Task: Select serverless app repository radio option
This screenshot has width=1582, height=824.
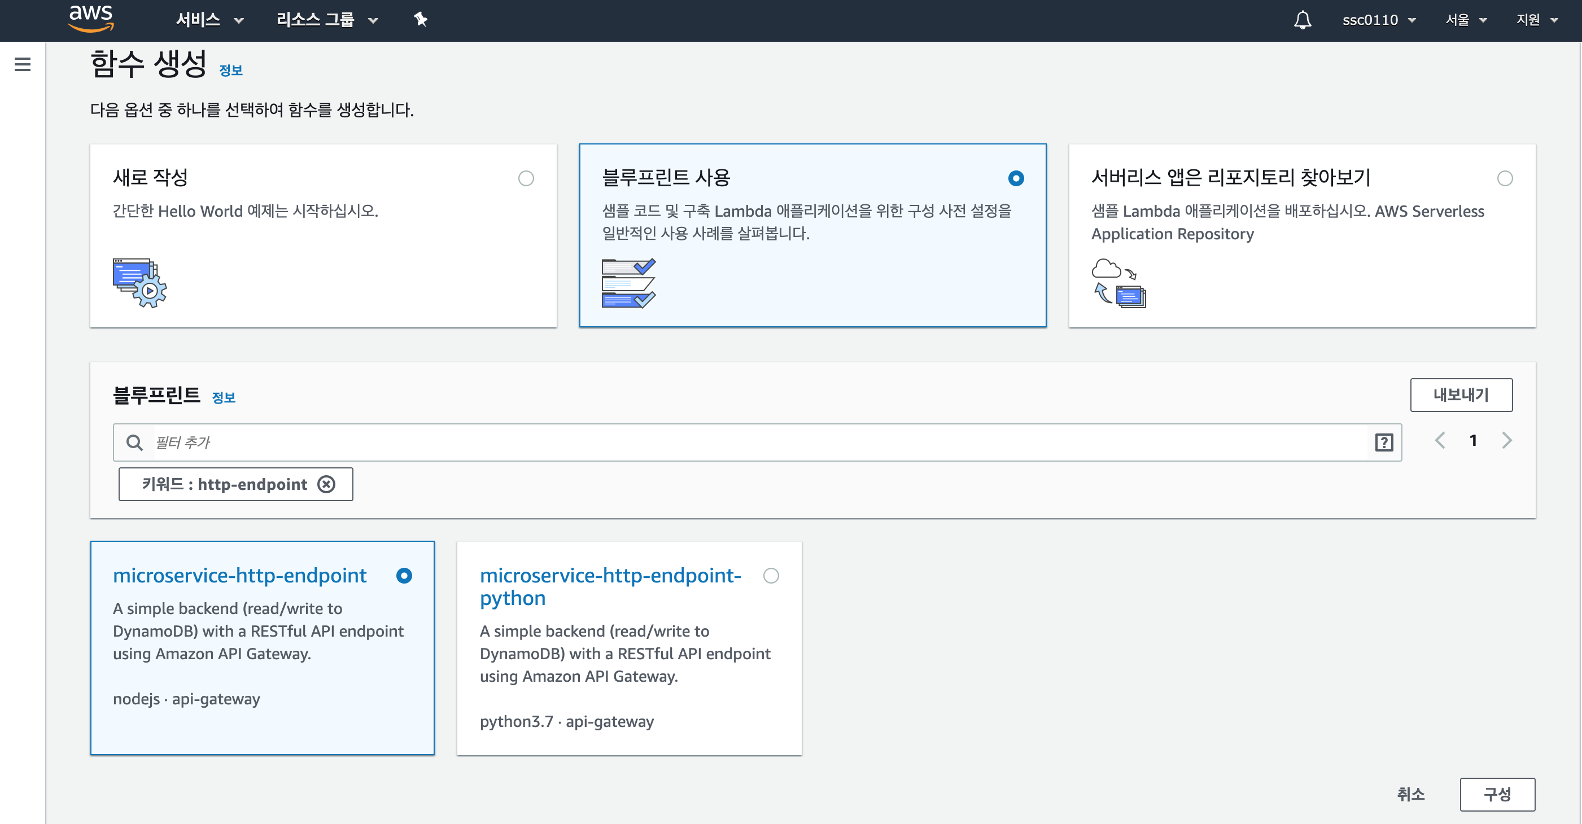Action: tap(1505, 179)
